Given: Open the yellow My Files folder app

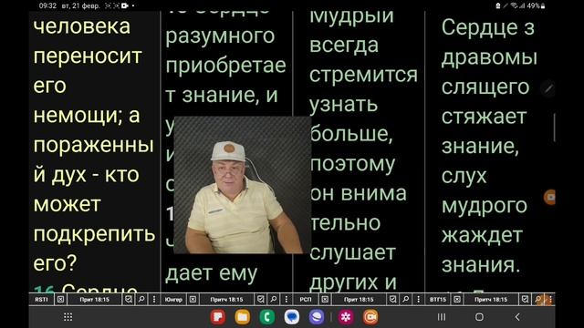Looking at the screenshot, I should [243, 317].
